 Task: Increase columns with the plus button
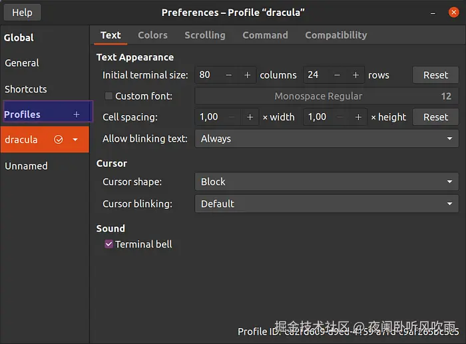pos(248,75)
